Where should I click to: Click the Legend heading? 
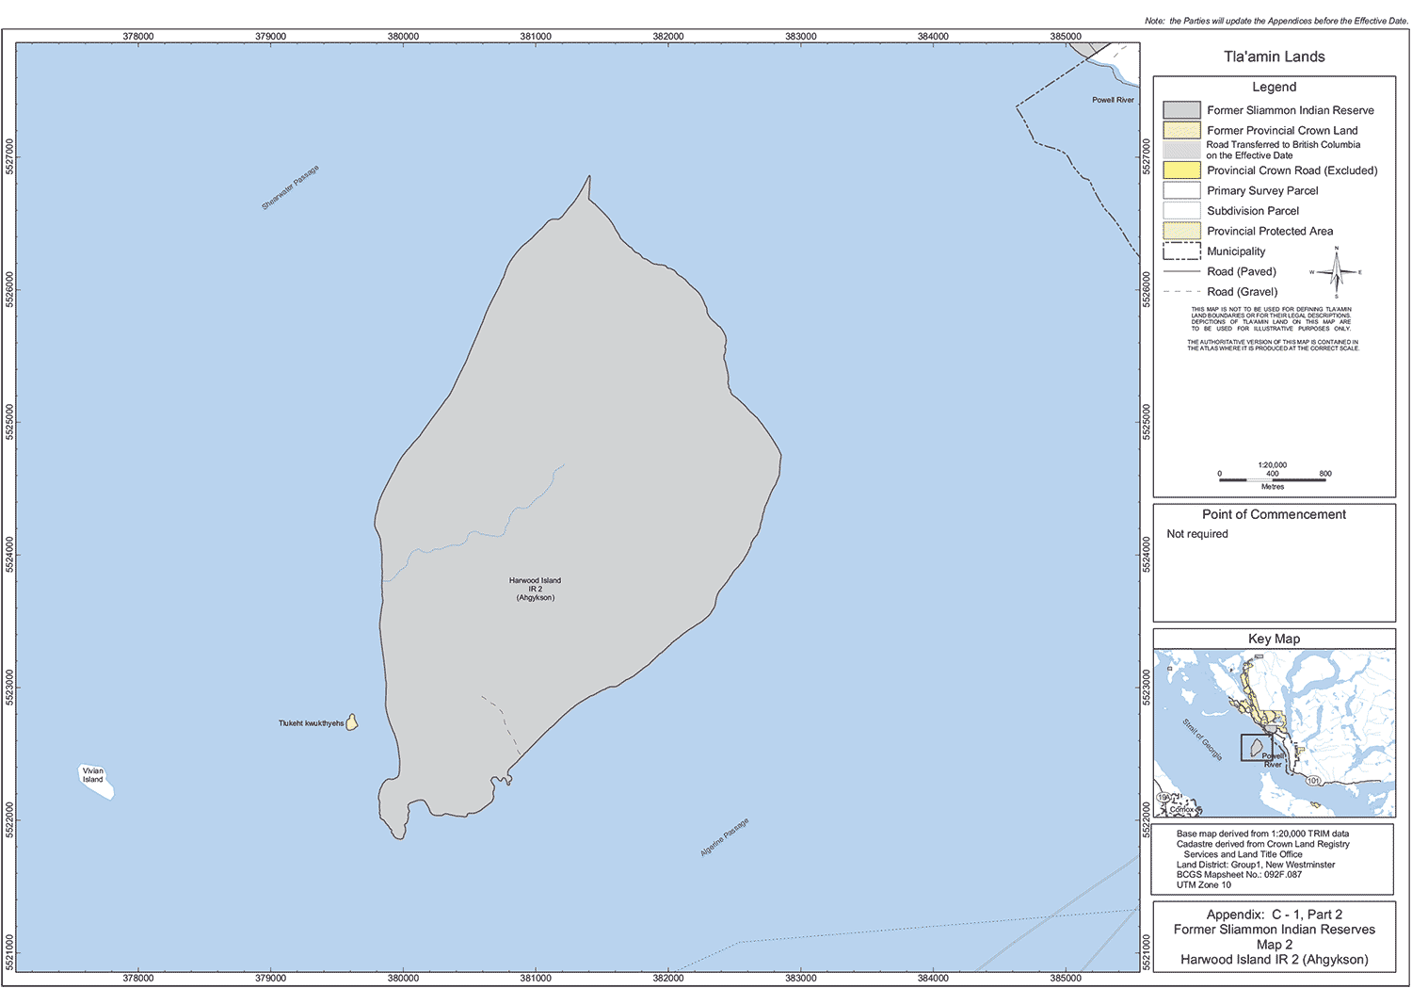tap(1275, 87)
